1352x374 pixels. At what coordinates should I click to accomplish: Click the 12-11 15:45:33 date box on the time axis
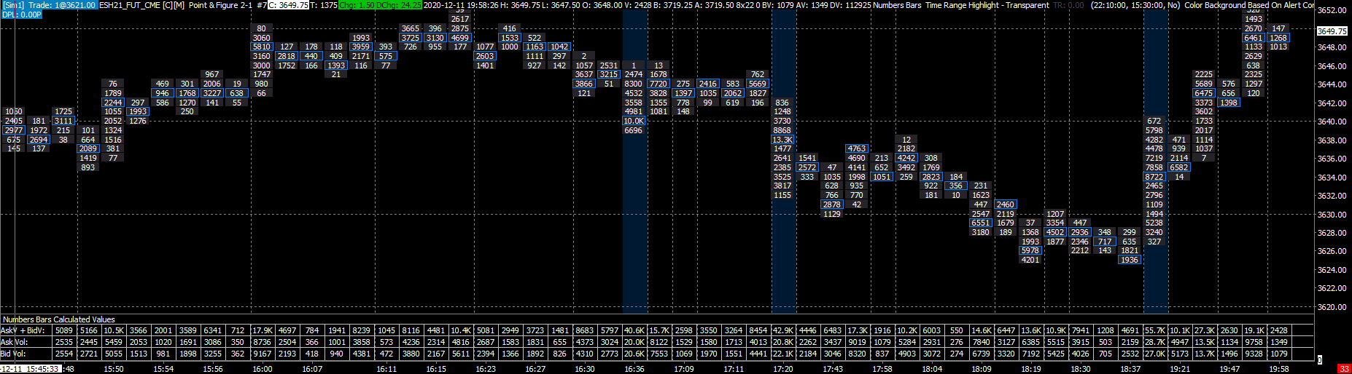31,369
